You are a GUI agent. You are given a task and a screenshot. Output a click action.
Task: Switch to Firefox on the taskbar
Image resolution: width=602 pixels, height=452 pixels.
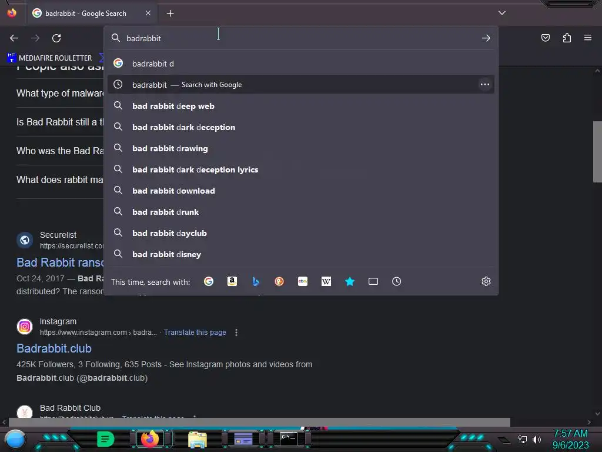pos(150,439)
